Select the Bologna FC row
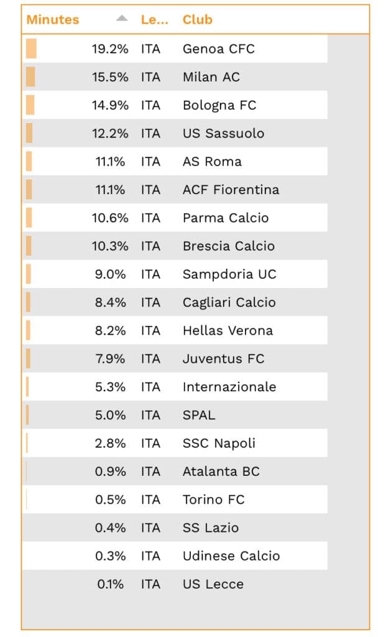This screenshot has height=637, width=391. pos(219,106)
